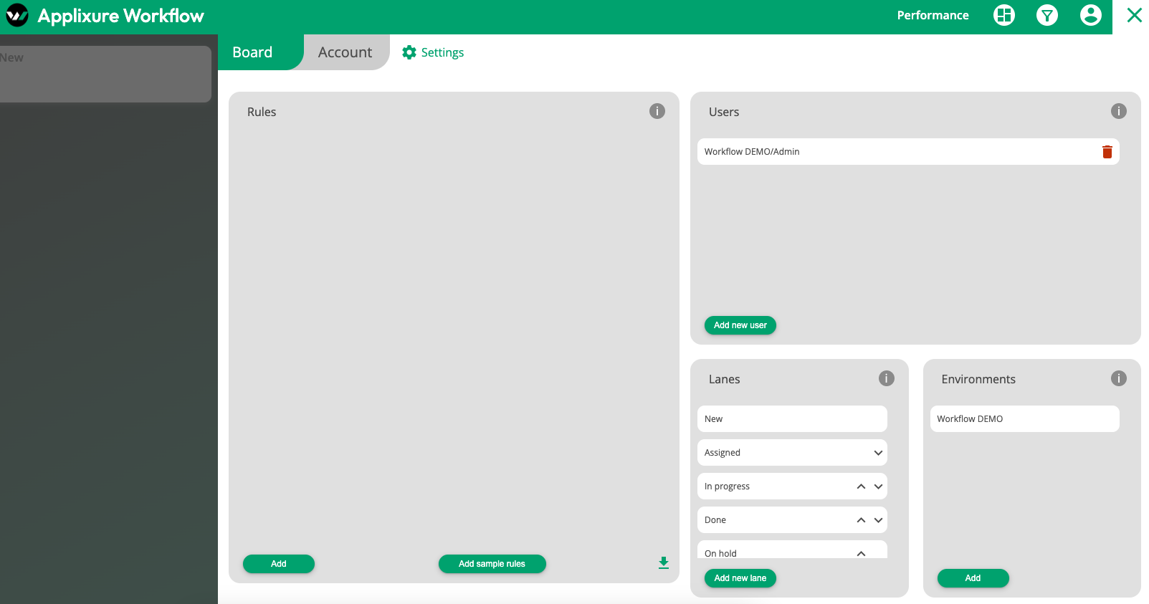Open the filter funnel icon
Viewport: 1149px width, 604px height.
click(1047, 15)
